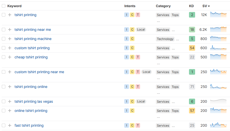The image size is (230, 131).
Task: Click the C intent badge for 'tshirt printing machine'
Action: [132, 39]
